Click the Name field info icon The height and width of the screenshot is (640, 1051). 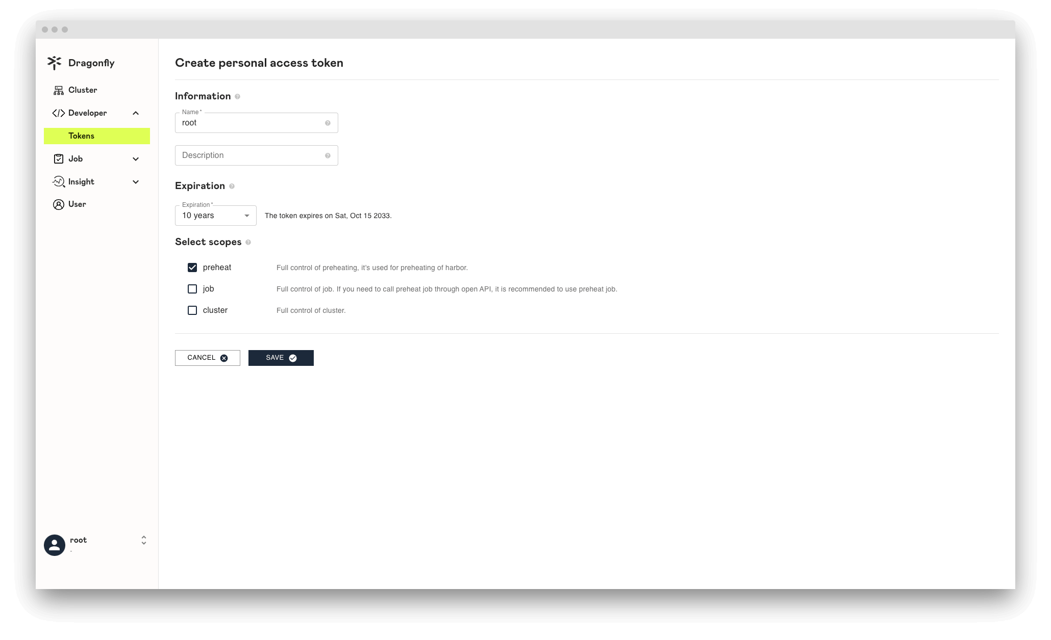(328, 123)
